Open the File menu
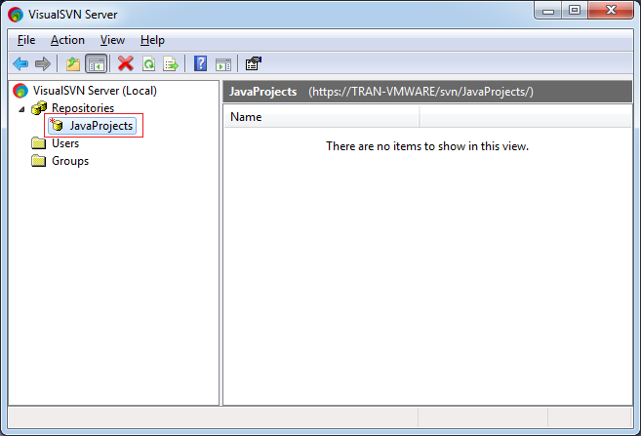The width and height of the screenshot is (641, 436). click(x=26, y=40)
